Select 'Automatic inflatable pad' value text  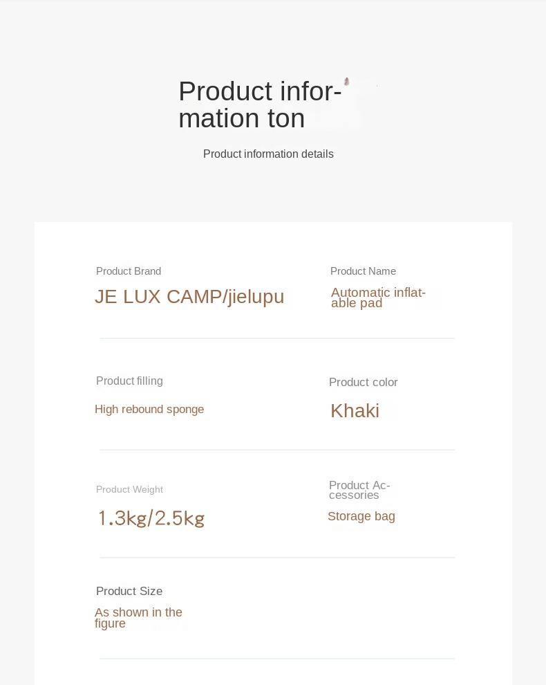[378, 298]
